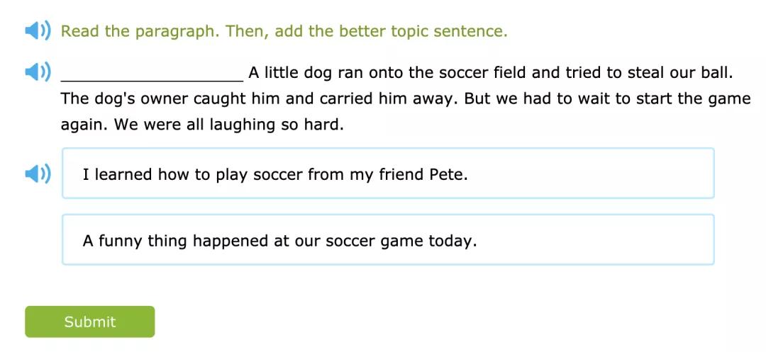Click the word "again" in the paragraph
The image size is (766, 352).
(x=82, y=125)
